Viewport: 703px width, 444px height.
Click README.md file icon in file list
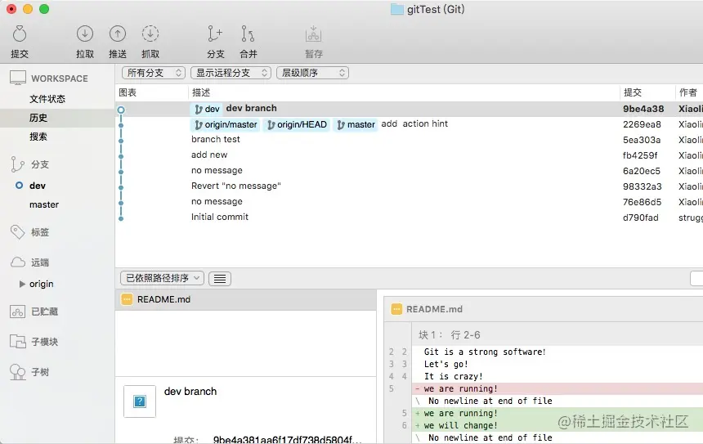127,299
